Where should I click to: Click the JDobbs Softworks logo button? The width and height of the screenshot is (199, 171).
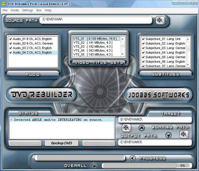click(x=159, y=95)
